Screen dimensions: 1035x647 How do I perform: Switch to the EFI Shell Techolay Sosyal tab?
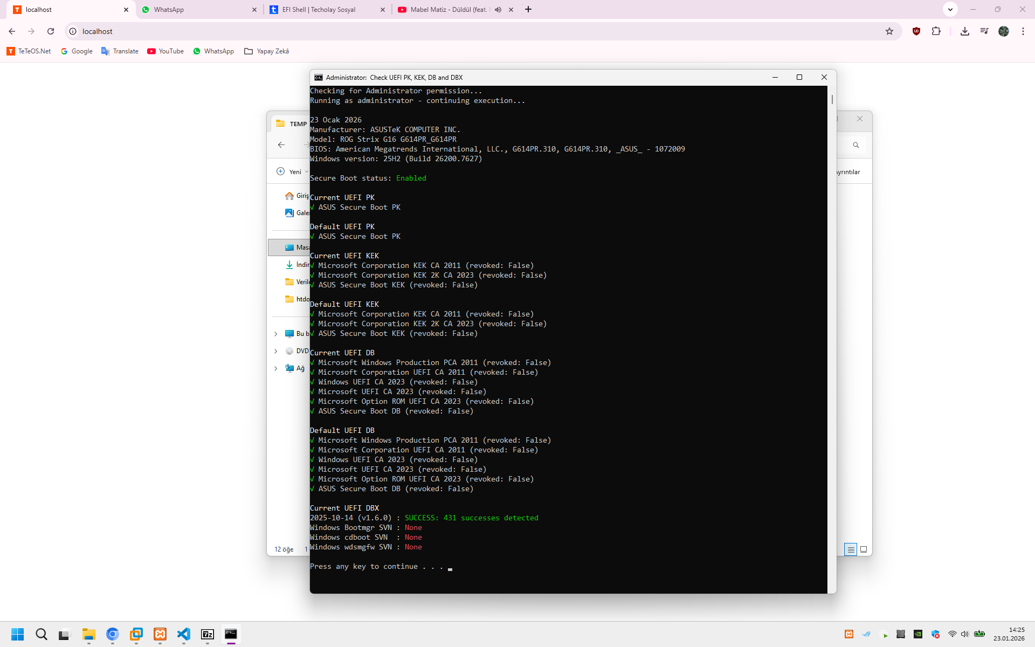328,10
